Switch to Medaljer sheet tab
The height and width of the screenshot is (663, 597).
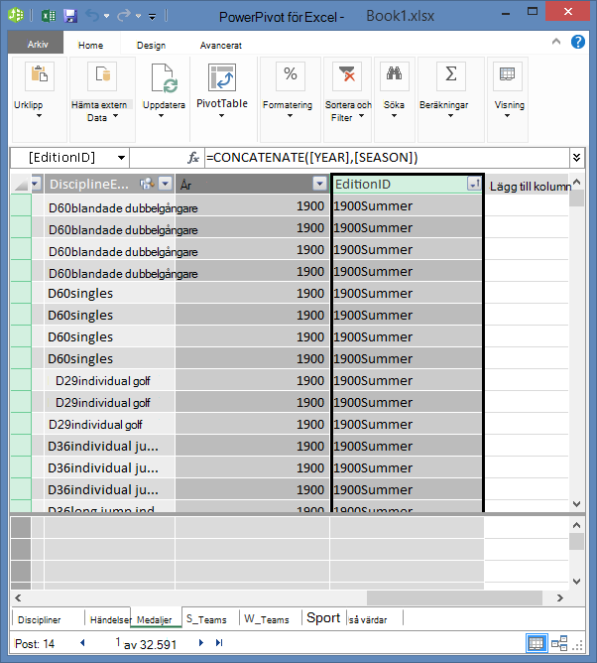pos(155,619)
